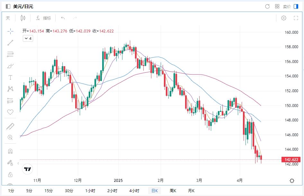Click the fullscreen icon in chart toolbar
This screenshot has width=304, height=196.
tap(296, 18)
